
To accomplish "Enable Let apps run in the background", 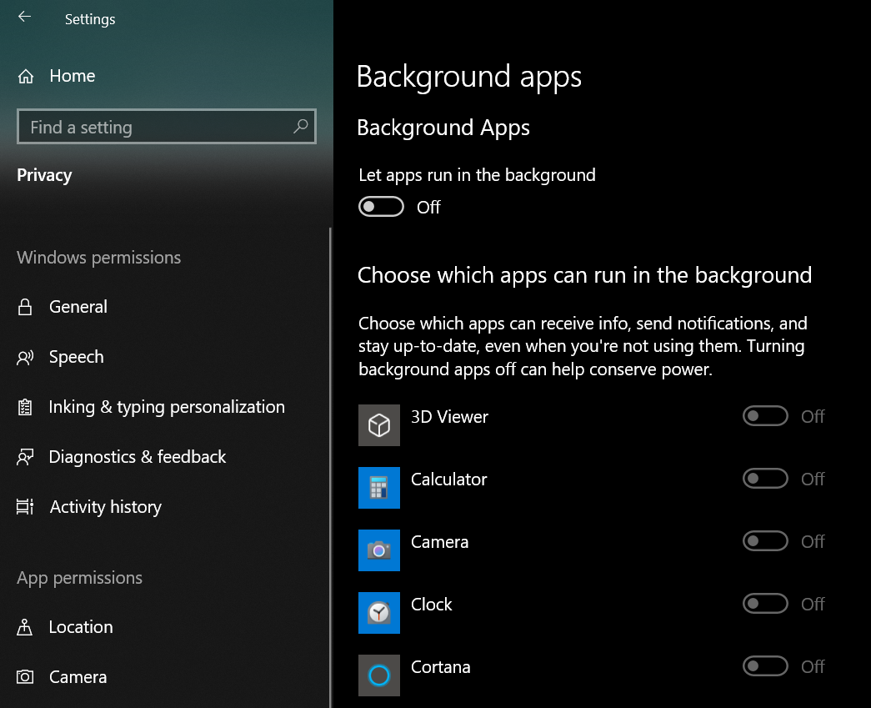I will coord(381,207).
